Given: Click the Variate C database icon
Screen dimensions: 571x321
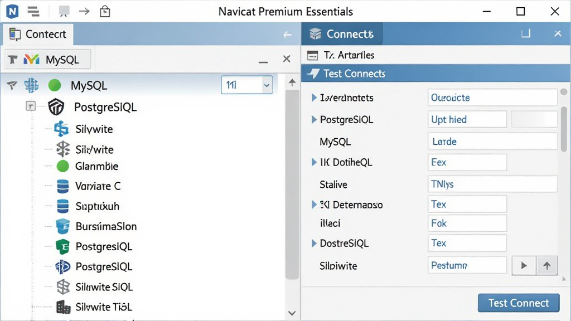Looking at the screenshot, I should 62,186.
